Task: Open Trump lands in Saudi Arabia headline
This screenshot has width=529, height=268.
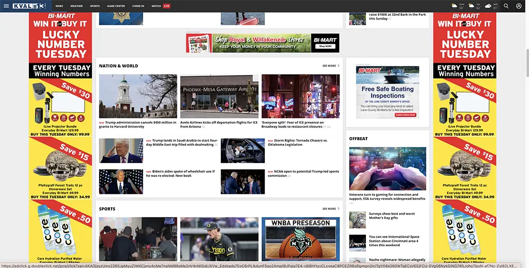Action: (x=182, y=142)
